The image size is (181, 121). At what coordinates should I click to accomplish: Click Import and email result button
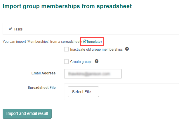click(27, 113)
